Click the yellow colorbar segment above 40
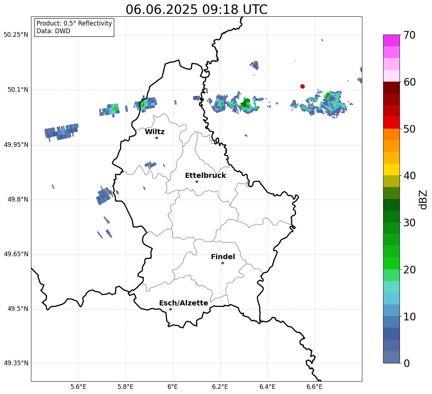Image resolution: width=432 pixels, height=394 pixels. 391,169
